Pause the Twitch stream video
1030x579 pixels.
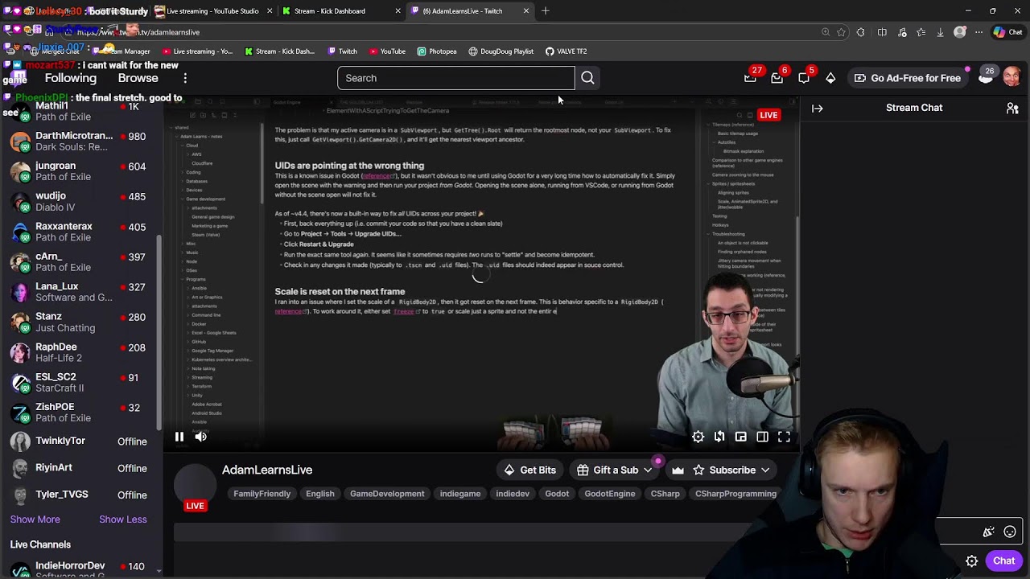tap(179, 437)
